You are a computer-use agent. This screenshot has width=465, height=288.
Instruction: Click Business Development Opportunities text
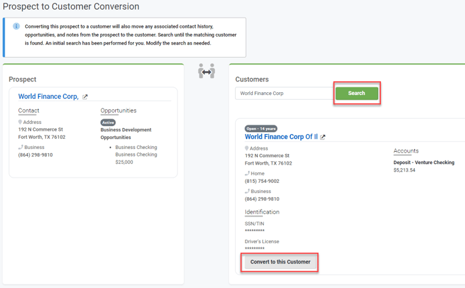click(126, 133)
